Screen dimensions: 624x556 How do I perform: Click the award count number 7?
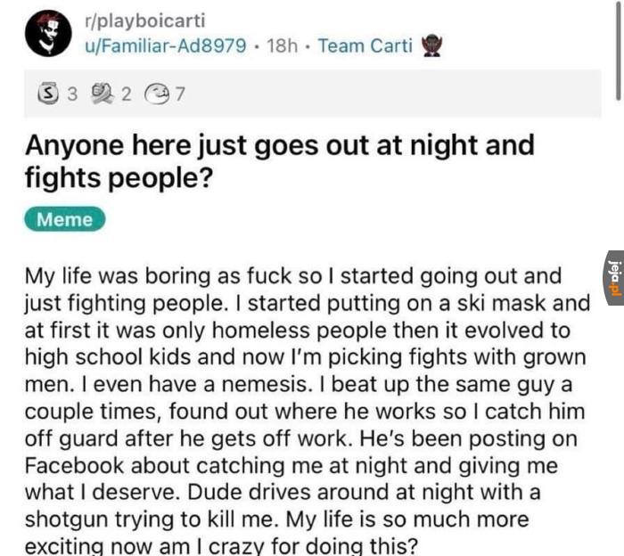pos(180,94)
